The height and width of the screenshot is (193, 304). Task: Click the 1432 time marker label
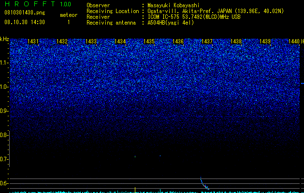tap(62, 41)
